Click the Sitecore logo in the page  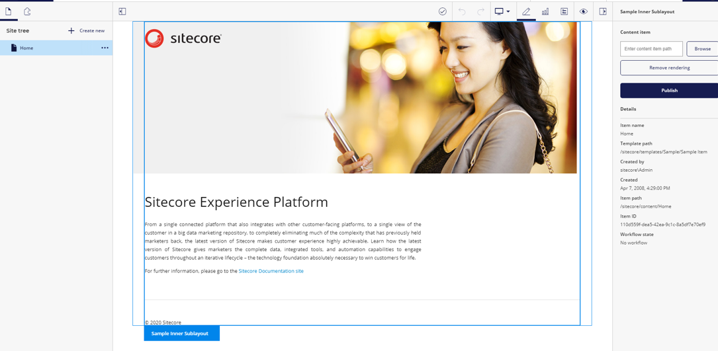click(183, 38)
